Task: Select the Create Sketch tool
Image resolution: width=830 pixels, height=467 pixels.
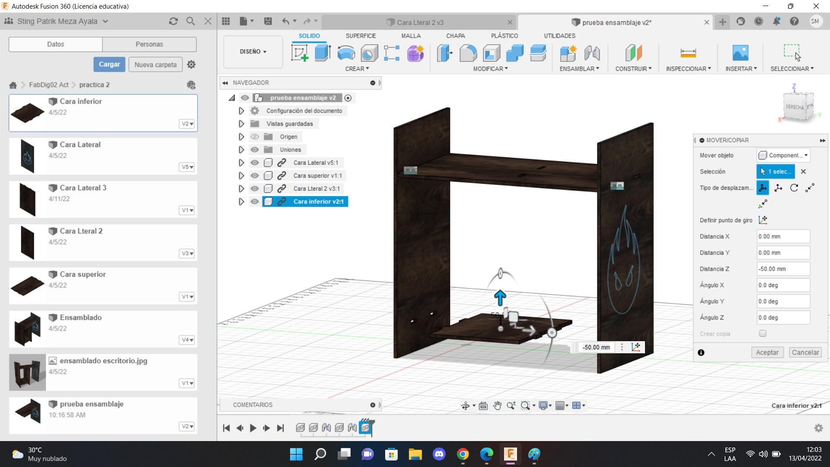Action: tap(300, 53)
